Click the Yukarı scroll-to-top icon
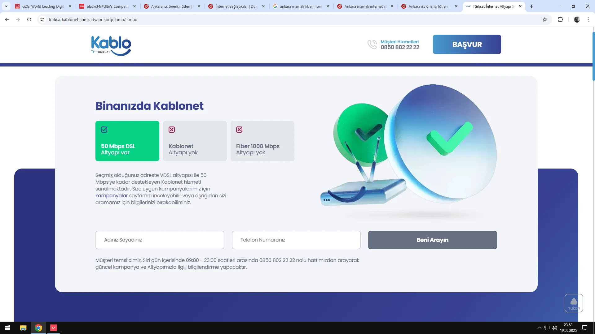This screenshot has width=595, height=334. [x=574, y=303]
